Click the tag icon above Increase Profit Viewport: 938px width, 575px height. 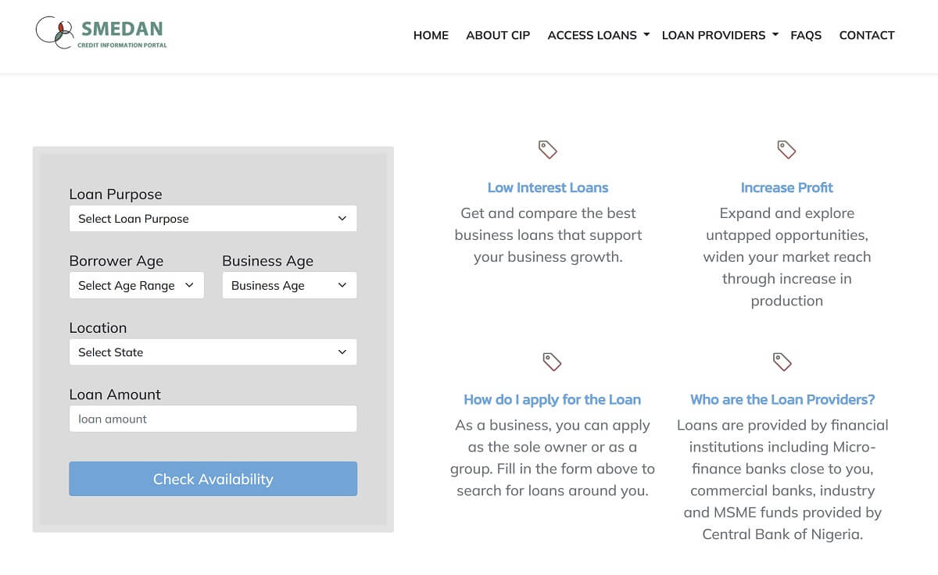[786, 149]
